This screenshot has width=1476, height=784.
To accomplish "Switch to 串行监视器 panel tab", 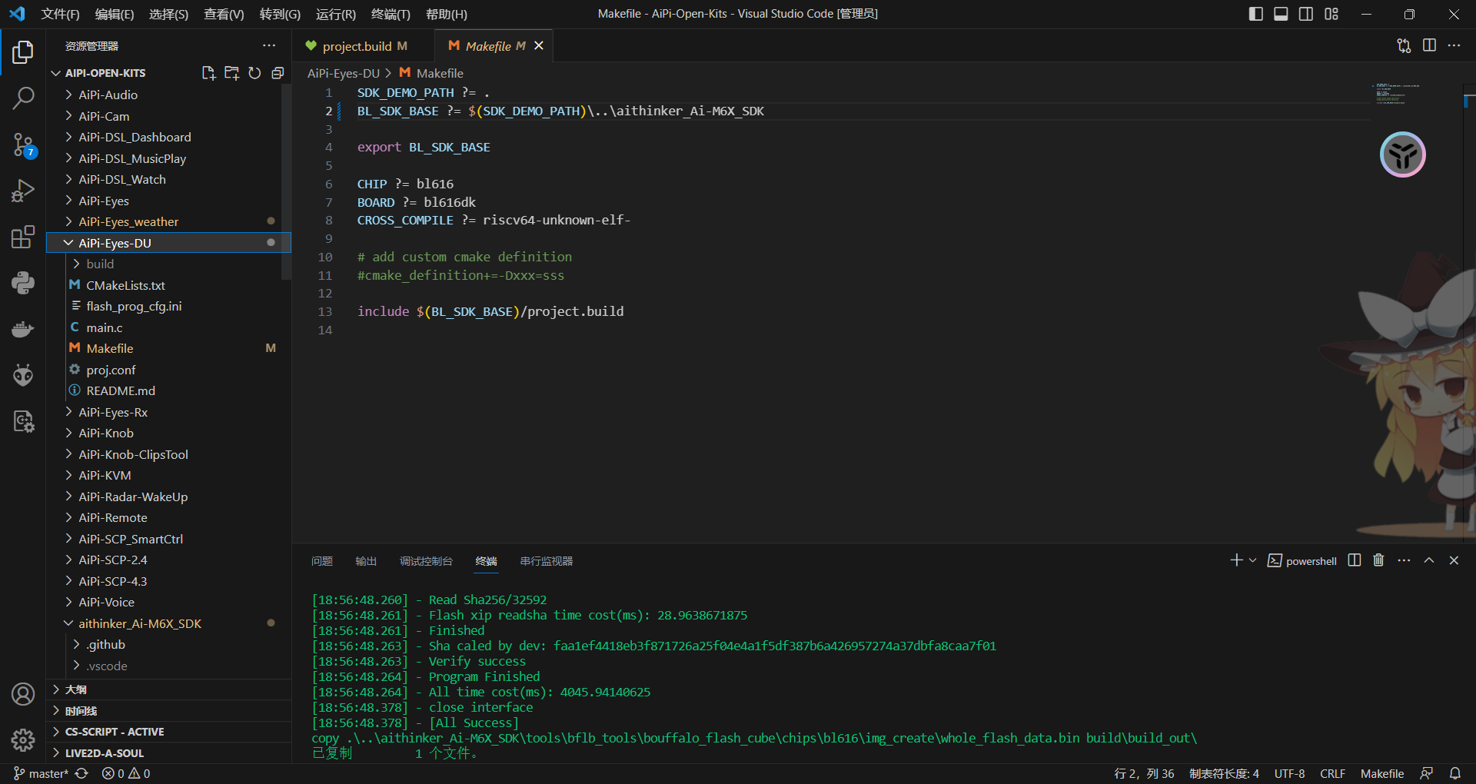I will pyautogui.click(x=547, y=561).
